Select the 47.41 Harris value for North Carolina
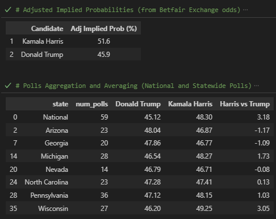 point(204,182)
